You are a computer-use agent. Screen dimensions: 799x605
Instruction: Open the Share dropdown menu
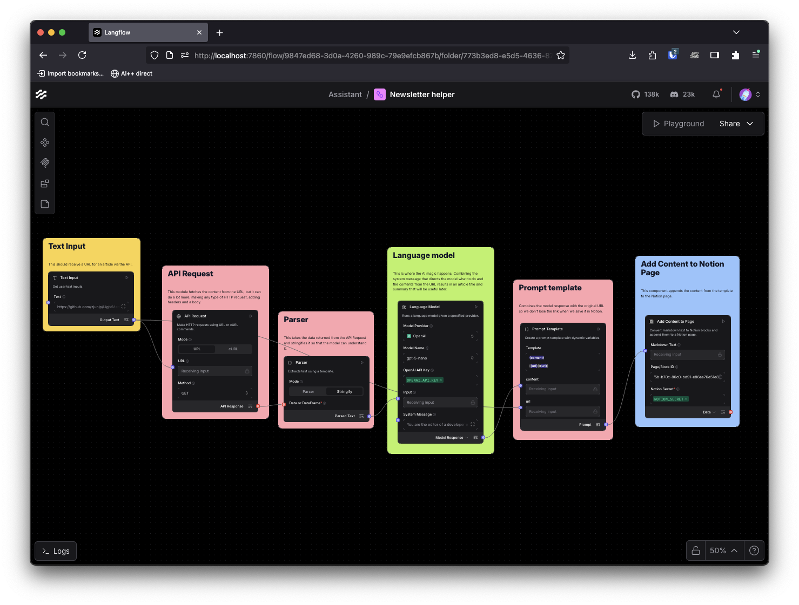click(x=736, y=124)
